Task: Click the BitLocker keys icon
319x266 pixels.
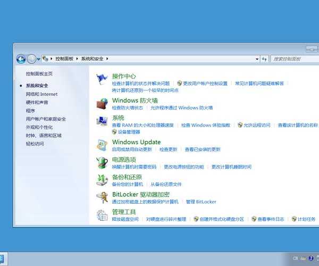Action: pyautogui.click(x=102, y=197)
